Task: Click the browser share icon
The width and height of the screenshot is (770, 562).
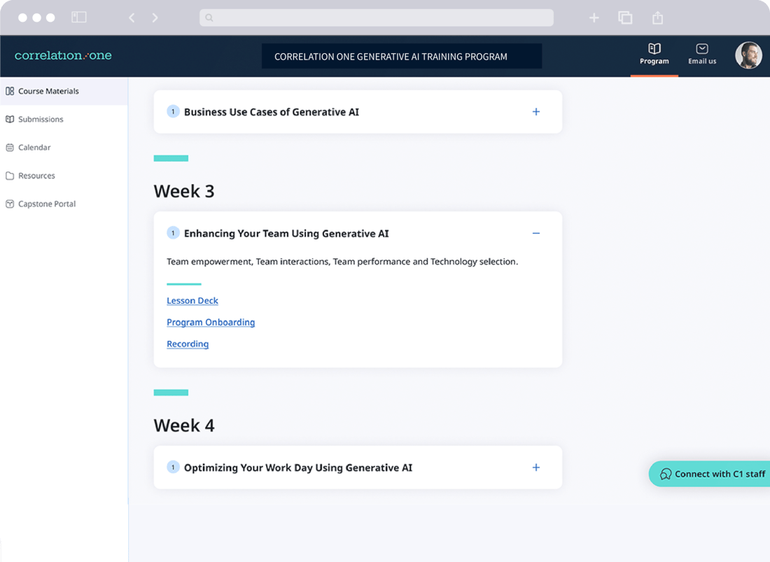Action: [657, 17]
